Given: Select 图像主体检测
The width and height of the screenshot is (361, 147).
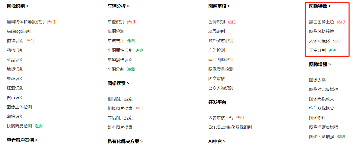Looking at the screenshot, I should coord(19,107).
